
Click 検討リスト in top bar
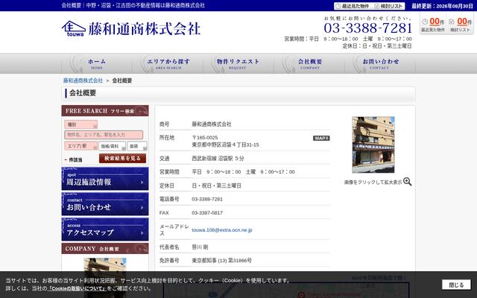tap(389, 6)
